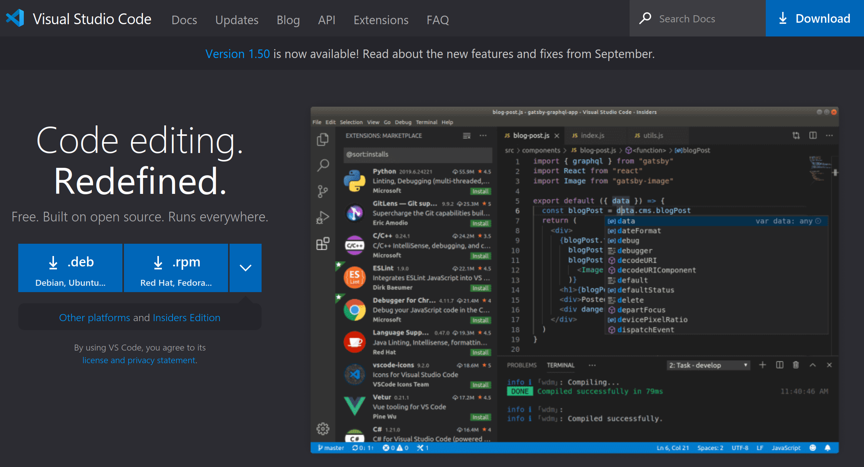Toggle the maximize panel chevron

[813, 365]
